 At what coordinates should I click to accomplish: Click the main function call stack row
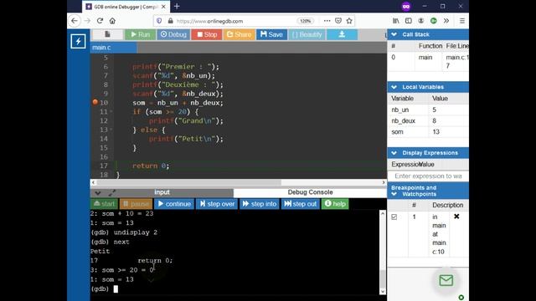point(428,61)
